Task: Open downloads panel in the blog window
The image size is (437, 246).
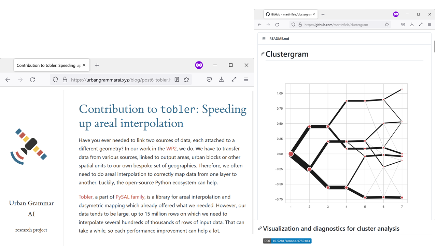Action: click(x=222, y=80)
